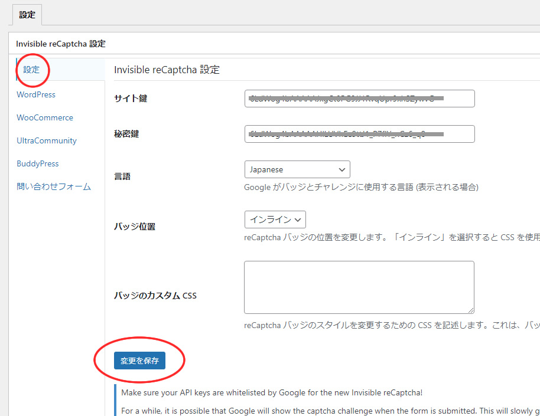Click the 'For a while, it is possible' notice line
This screenshot has width=540, height=416.
[x=331, y=411]
